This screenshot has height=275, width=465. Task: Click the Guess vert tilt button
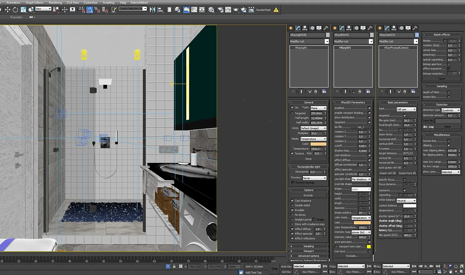coord(387,173)
